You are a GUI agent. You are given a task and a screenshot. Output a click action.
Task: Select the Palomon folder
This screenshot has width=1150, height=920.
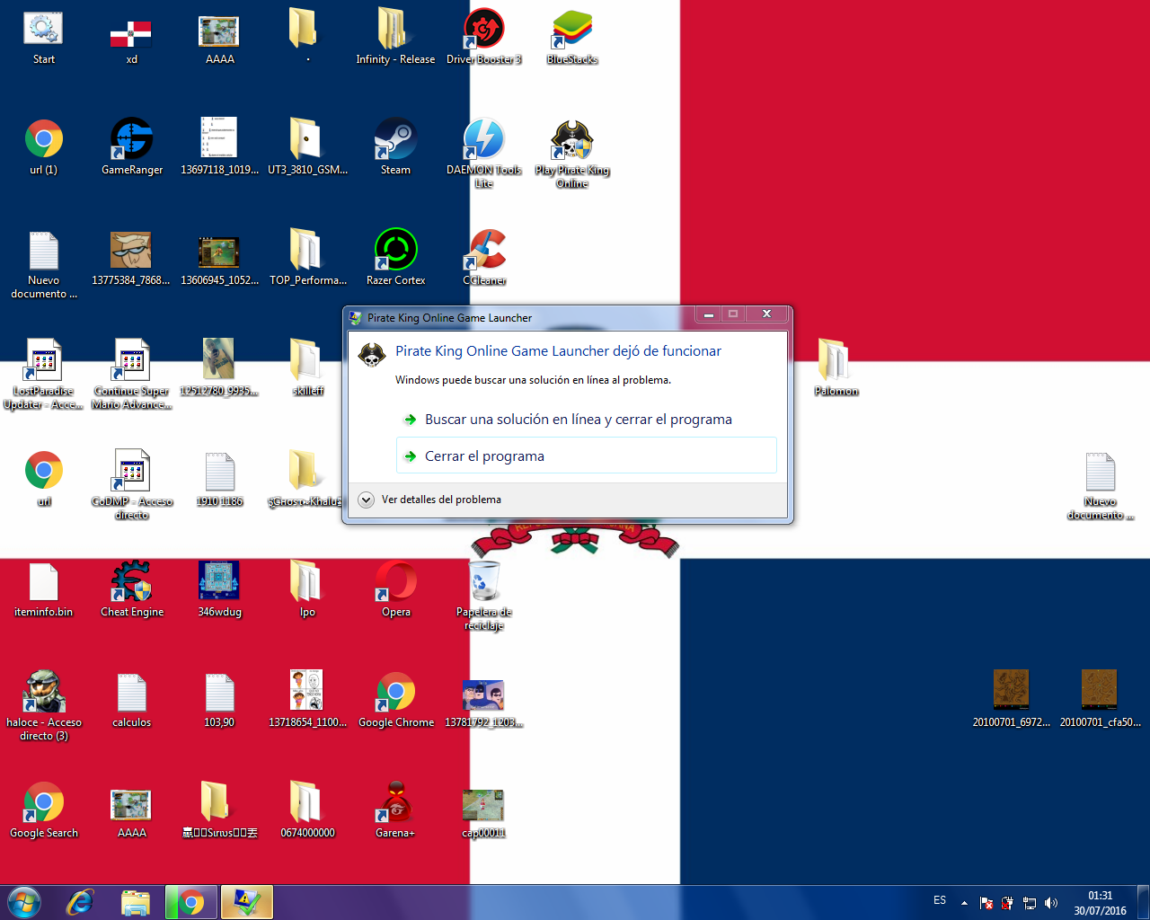836,367
